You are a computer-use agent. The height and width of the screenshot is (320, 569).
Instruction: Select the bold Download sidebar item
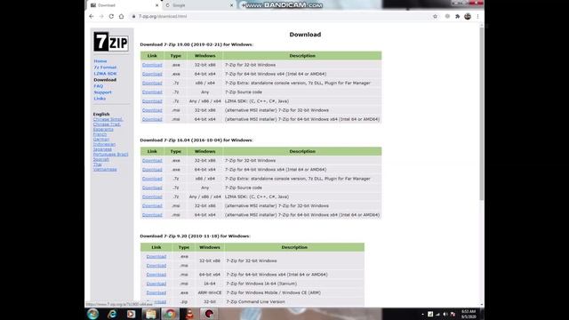[105, 80]
